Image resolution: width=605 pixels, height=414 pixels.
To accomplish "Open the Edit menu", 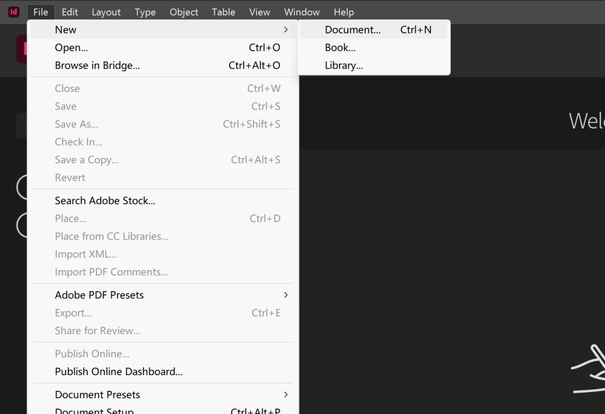I will coord(70,12).
